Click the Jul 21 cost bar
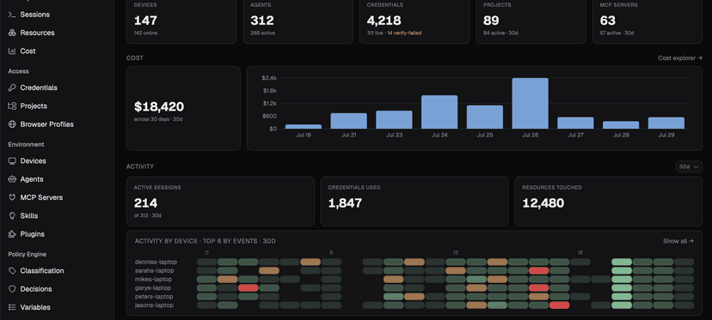This screenshot has width=712, height=320. (x=349, y=121)
